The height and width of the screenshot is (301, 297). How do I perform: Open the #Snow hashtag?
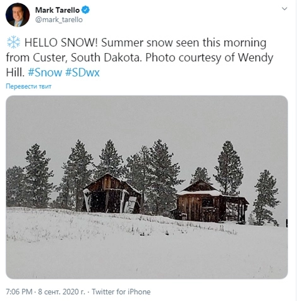(x=45, y=73)
